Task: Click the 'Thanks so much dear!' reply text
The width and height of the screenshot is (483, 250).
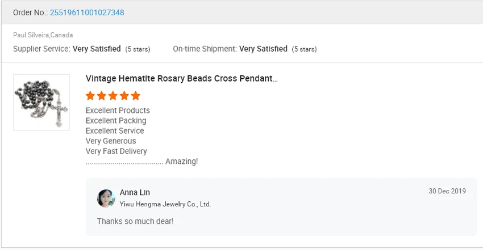Action: point(135,221)
